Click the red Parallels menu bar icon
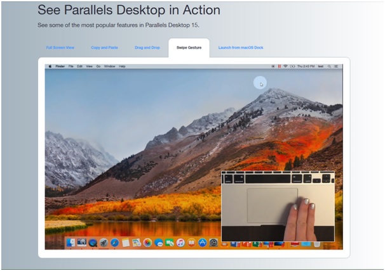The width and height of the screenshot is (385, 271). pyautogui.click(x=280, y=66)
